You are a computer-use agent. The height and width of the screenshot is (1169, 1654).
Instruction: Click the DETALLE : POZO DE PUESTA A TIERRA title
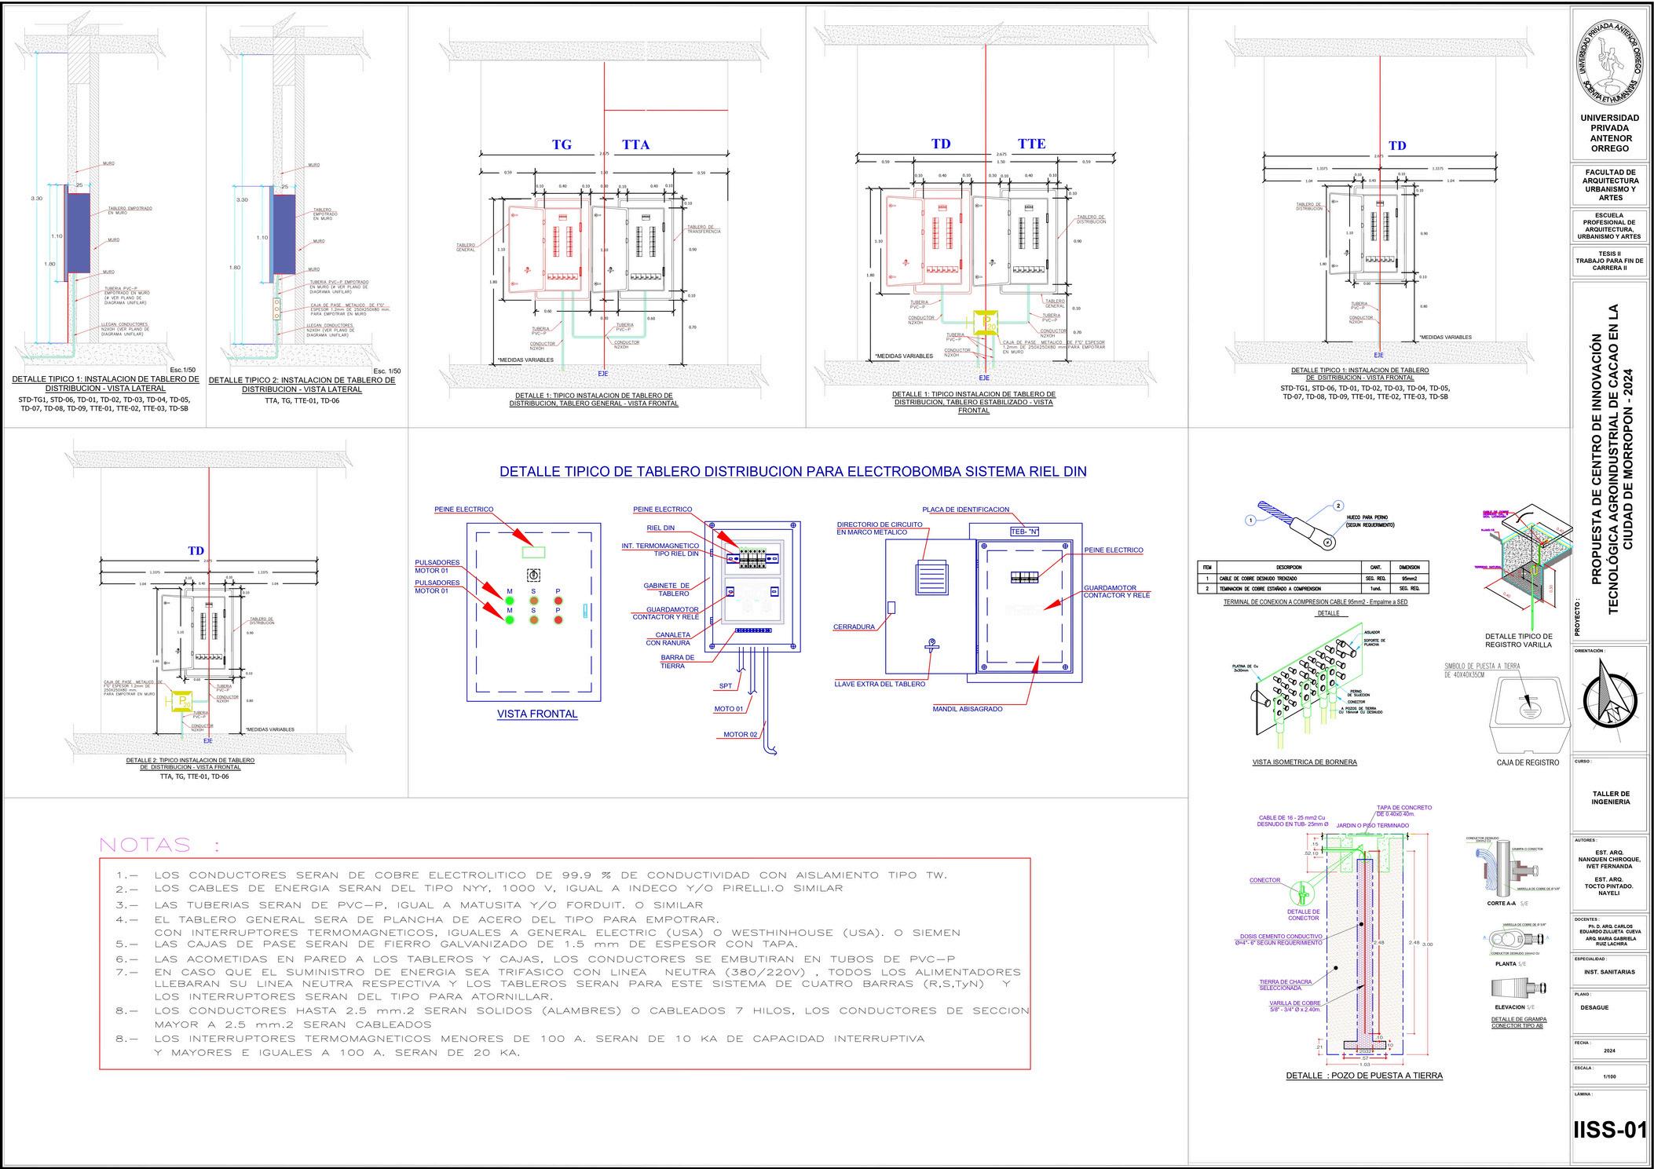(x=1363, y=1076)
